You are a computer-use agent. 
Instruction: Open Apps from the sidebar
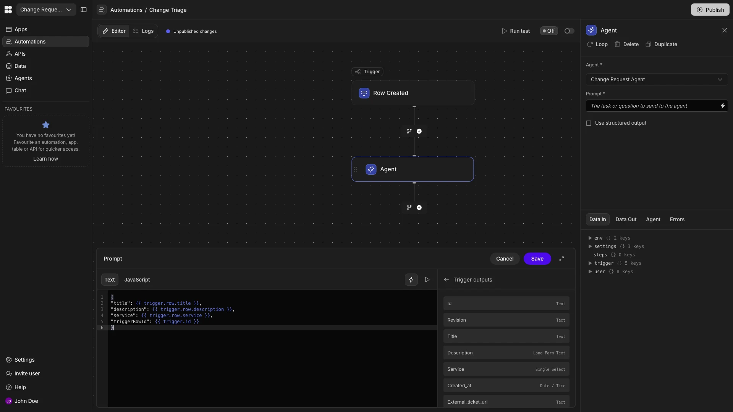click(x=46, y=29)
